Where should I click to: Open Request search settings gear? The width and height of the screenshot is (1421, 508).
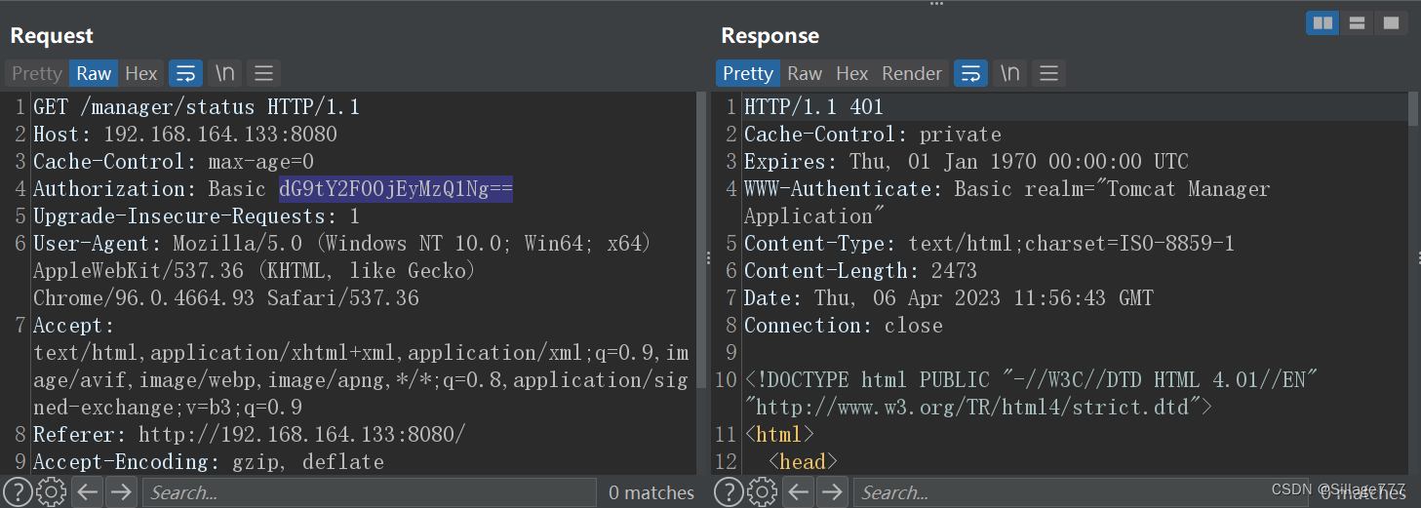tap(51, 492)
